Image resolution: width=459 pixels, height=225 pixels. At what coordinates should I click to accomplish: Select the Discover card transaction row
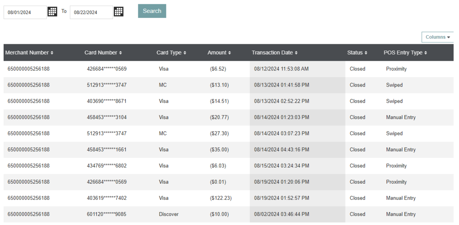click(x=168, y=215)
